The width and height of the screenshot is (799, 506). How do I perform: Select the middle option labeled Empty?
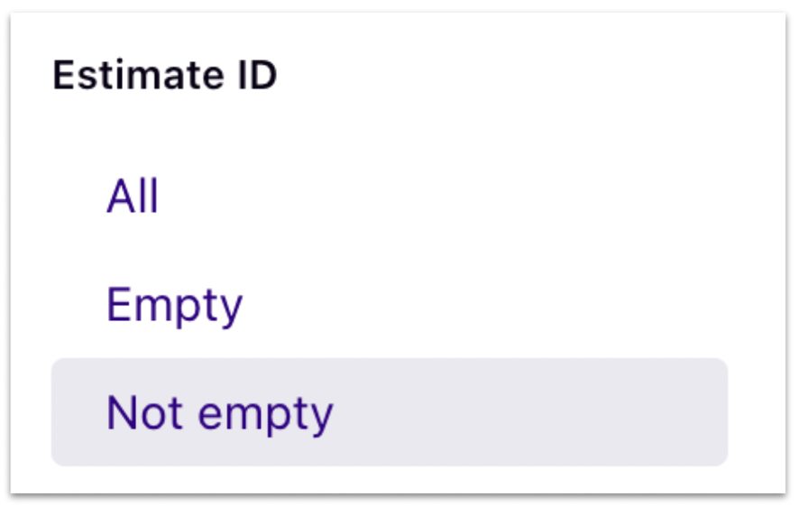coord(390,305)
